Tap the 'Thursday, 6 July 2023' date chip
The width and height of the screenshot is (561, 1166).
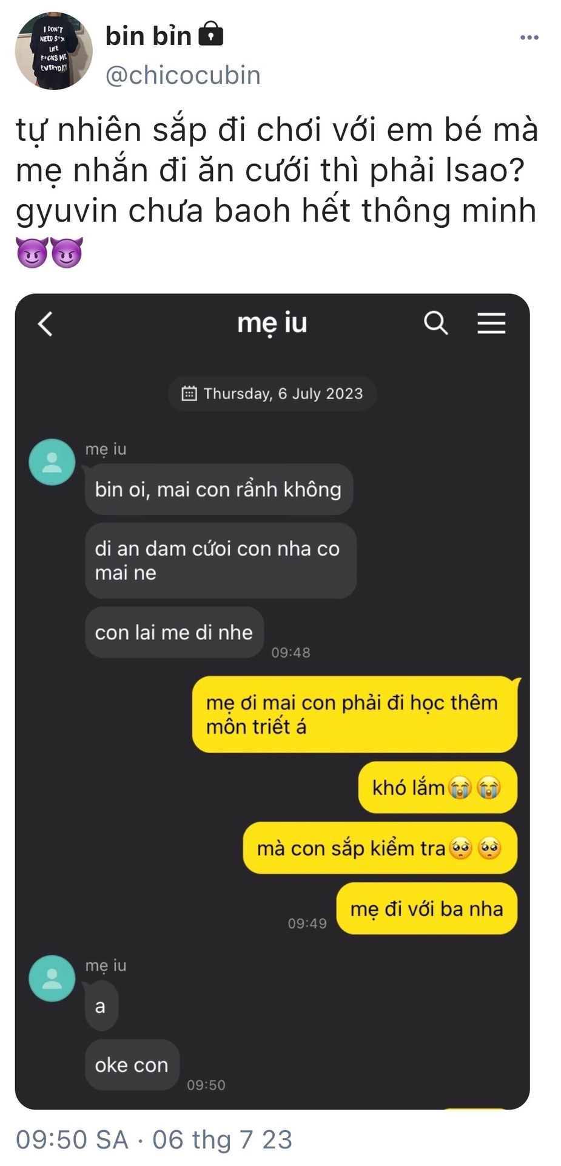[272, 394]
